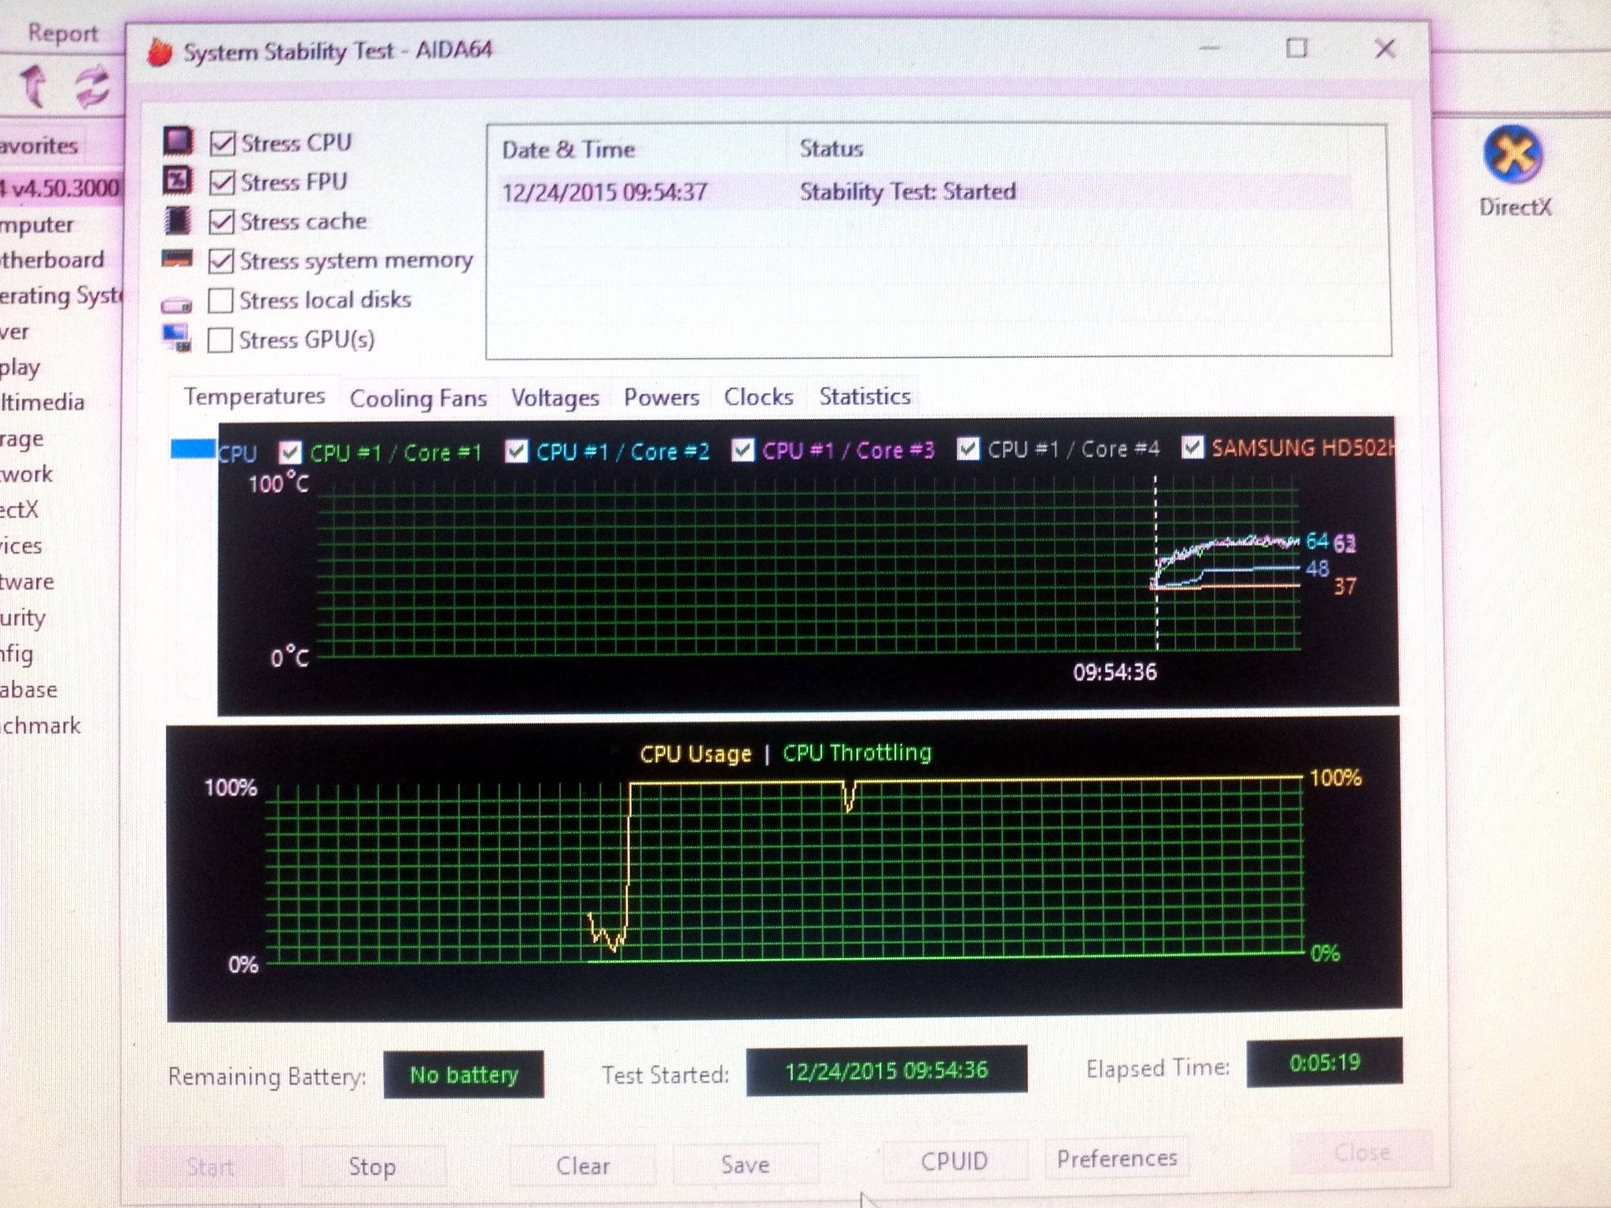Switch to the Cooling Fans tab
1611x1208 pixels.
pyautogui.click(x=418, y=399)
